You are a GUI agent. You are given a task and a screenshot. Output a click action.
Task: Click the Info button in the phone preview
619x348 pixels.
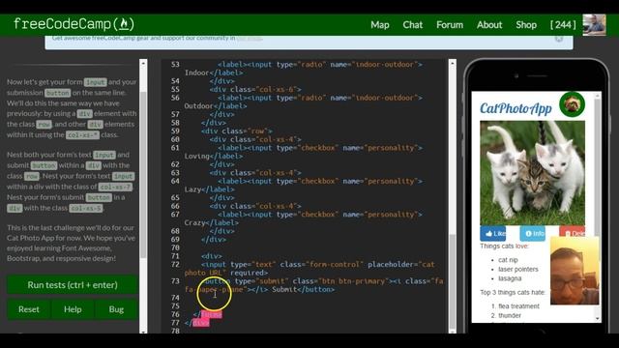pos(533,234)
